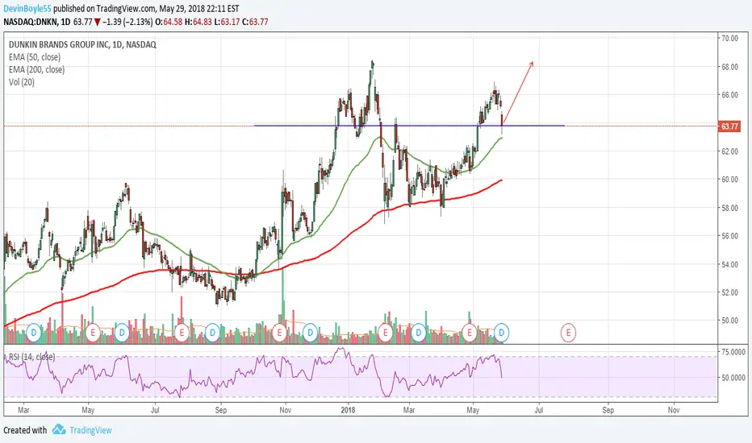Click the 62.00 price axis label

pos(729,151)
